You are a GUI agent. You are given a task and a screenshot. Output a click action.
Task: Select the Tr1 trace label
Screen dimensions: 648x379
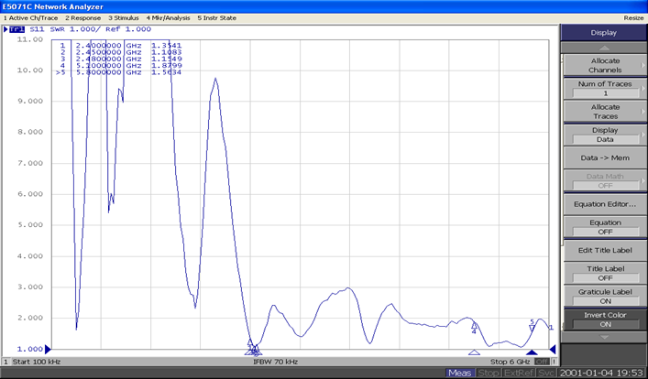17,29
